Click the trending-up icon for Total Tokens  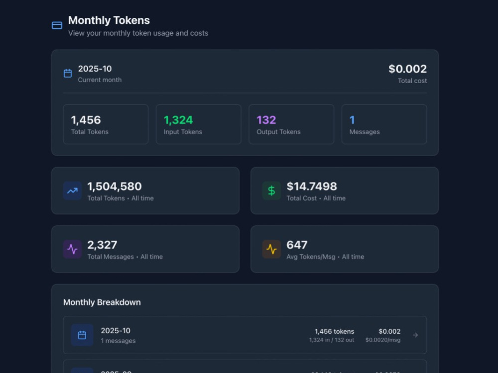pyautogui.click(x=72, y=190)
